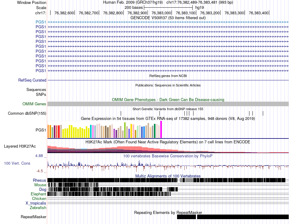Click the green OMIM Gene Phenotypes title
The width and height of the screenshot is (289, 224).
pos(168,100)
